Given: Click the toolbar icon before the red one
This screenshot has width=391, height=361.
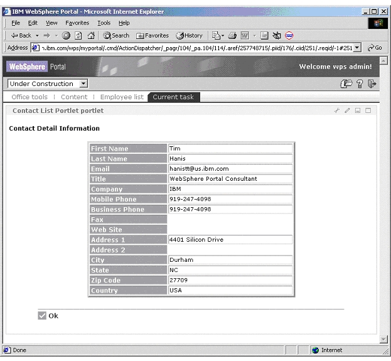Looking at the screenshot, I should (x=277, y=36).
